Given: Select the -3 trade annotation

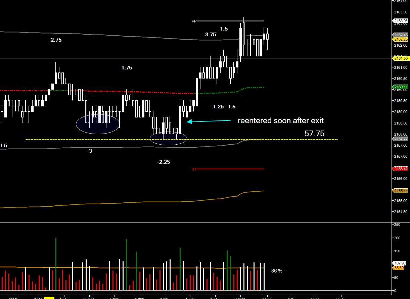Looking at the screenshot, I should point(89,151).
